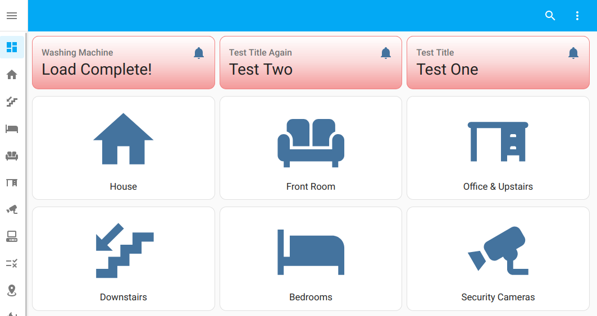Open the Front Room card

(x=311, y=148)
